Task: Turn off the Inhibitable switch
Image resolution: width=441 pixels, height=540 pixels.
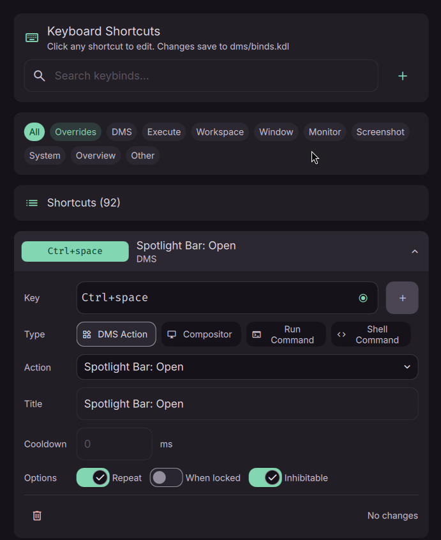Action: (x=265, y=477)
